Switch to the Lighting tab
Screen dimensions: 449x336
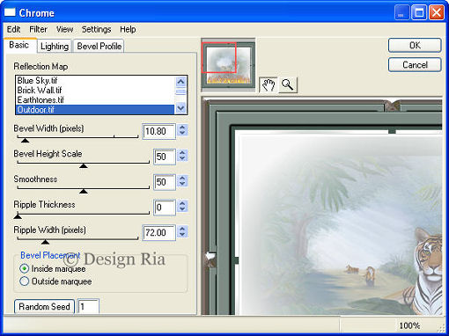[55, 47]
